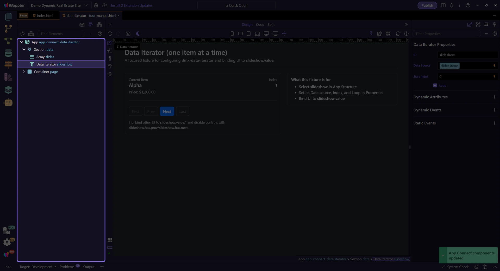The image size is (500, 271).
Task: Open the Database Manager sidebar icon
Action: tap(8, 53)
